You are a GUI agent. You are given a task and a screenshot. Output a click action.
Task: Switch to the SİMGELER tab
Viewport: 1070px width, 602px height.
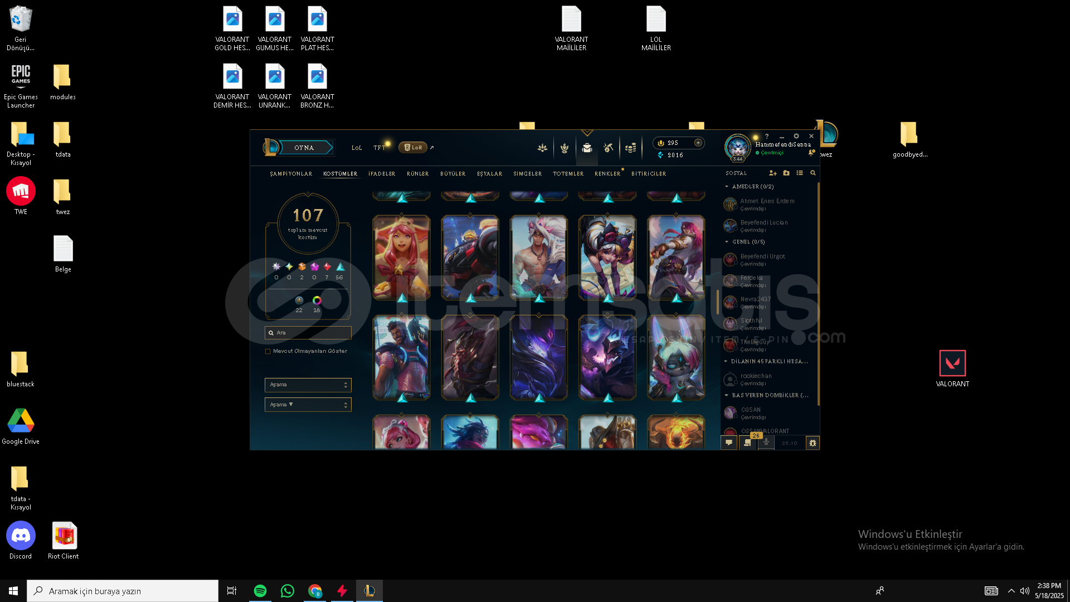pos(528,174)
